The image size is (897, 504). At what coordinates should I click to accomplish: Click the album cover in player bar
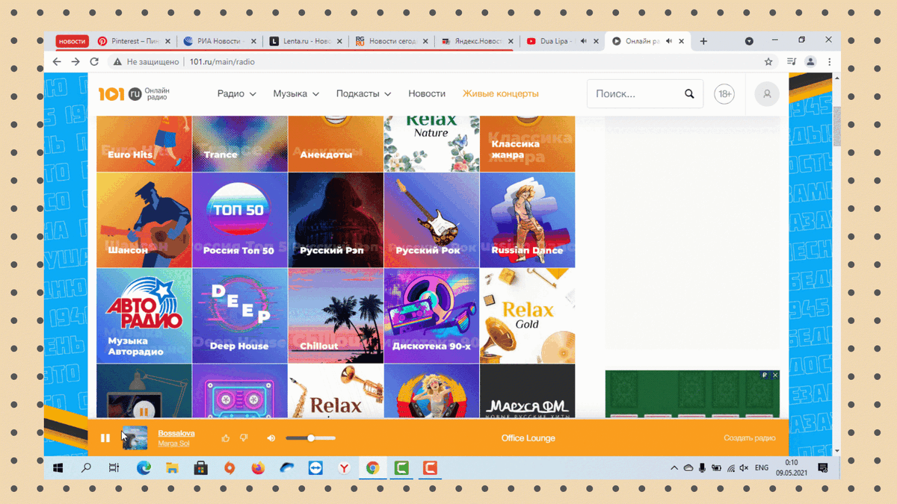[135, 438]
